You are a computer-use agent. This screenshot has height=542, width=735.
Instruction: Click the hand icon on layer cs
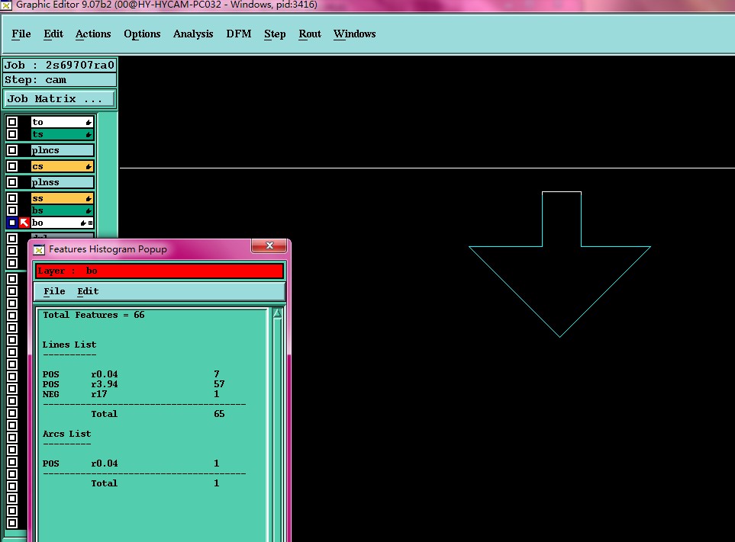88,166
